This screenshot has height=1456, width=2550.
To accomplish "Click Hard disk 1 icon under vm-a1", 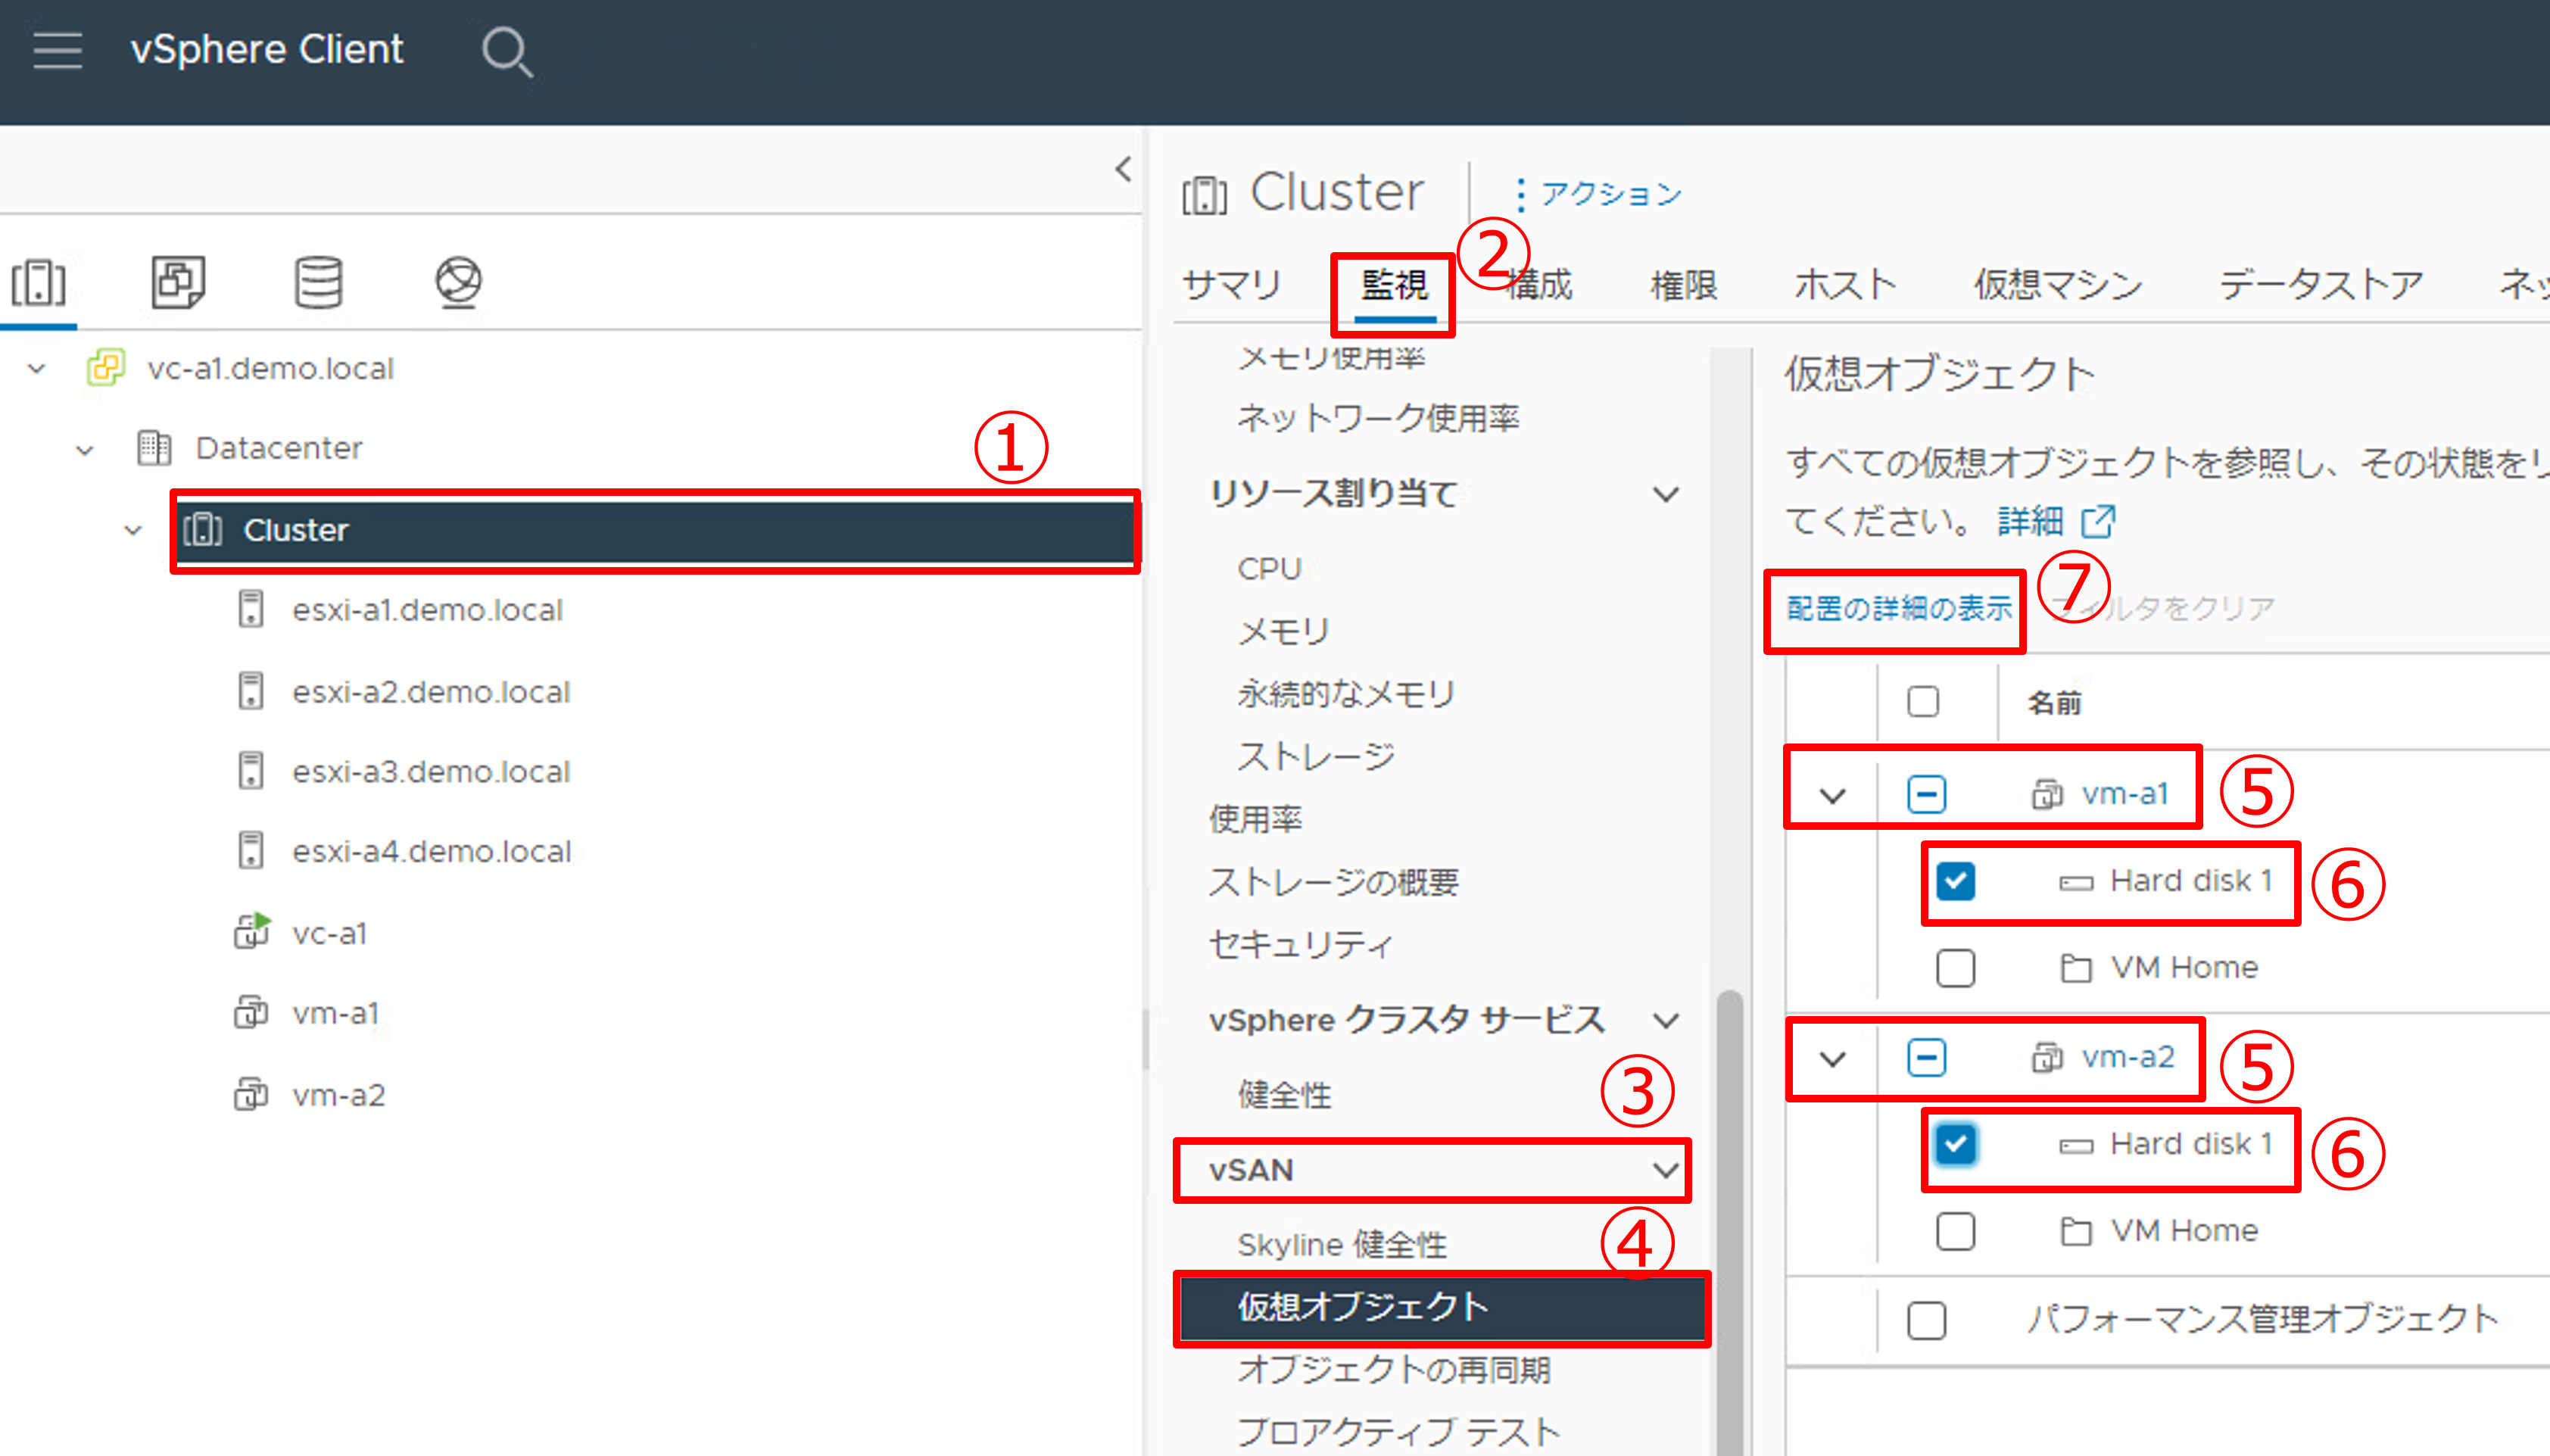I will coord(2076,882).
